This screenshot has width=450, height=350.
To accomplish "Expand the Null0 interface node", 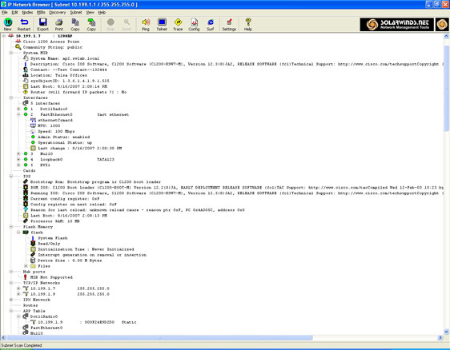I will pyautogui.click(x=18, y=153).
